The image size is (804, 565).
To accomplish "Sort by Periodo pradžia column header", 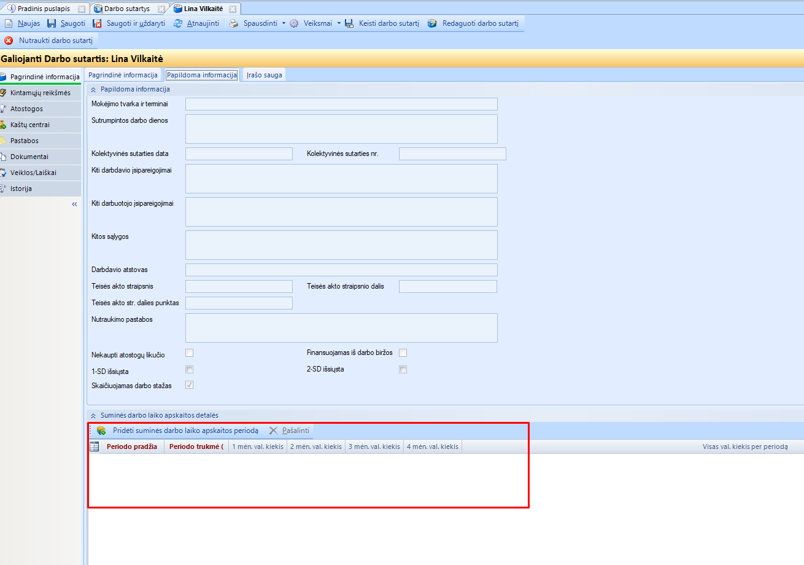I will (131, 446).
